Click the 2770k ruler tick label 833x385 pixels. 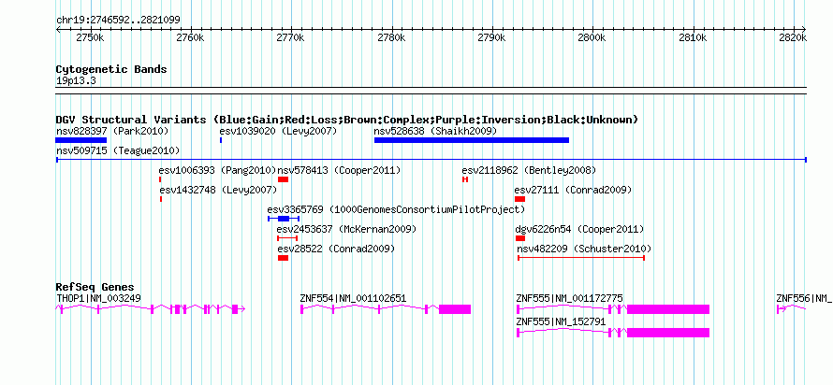click(290, 38)
